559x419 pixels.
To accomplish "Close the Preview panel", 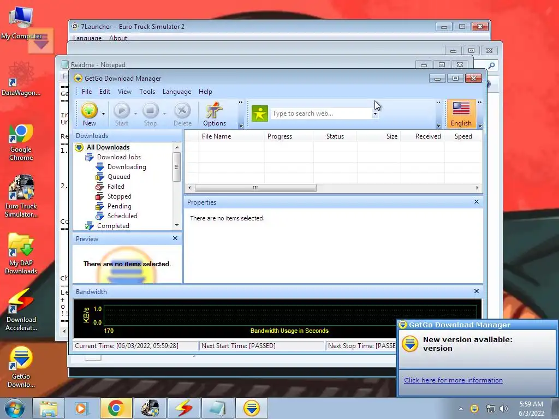I will [175, 238].
